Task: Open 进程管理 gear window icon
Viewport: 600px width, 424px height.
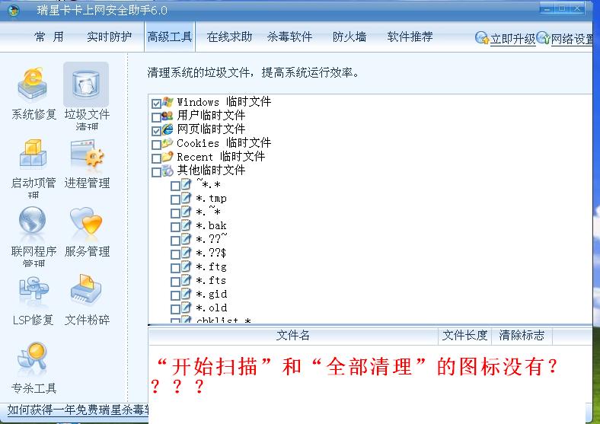Action: coord(87,154)
